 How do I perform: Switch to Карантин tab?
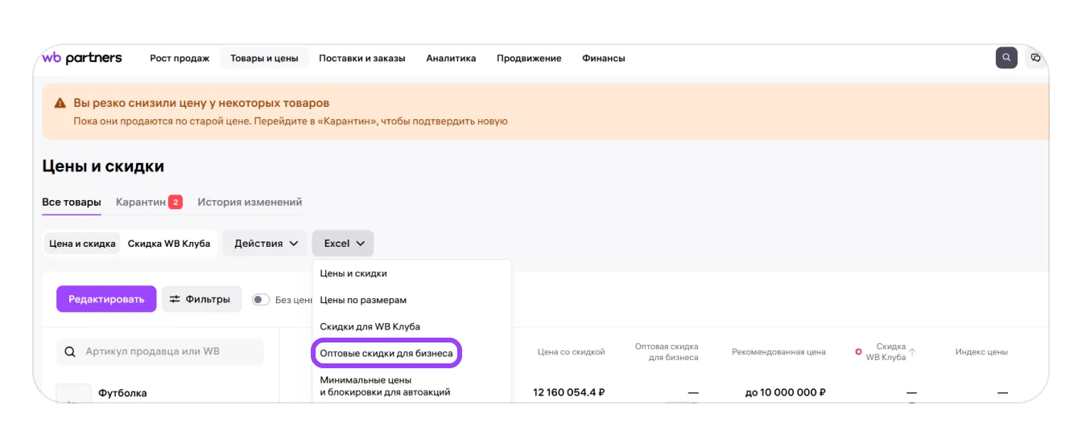[149, 202]
